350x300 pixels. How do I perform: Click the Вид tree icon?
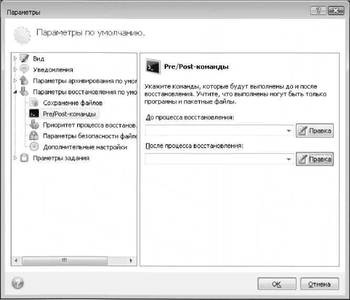click(x=24, y=58)
